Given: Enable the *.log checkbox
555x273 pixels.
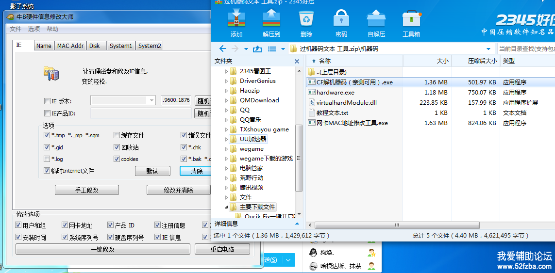Looking at the screenshot, I should (47, 159).
